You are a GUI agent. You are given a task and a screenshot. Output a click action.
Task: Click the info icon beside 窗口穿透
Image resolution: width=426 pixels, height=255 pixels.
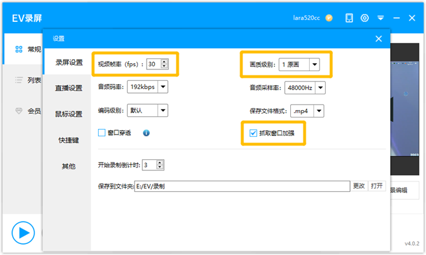point(146,133)
